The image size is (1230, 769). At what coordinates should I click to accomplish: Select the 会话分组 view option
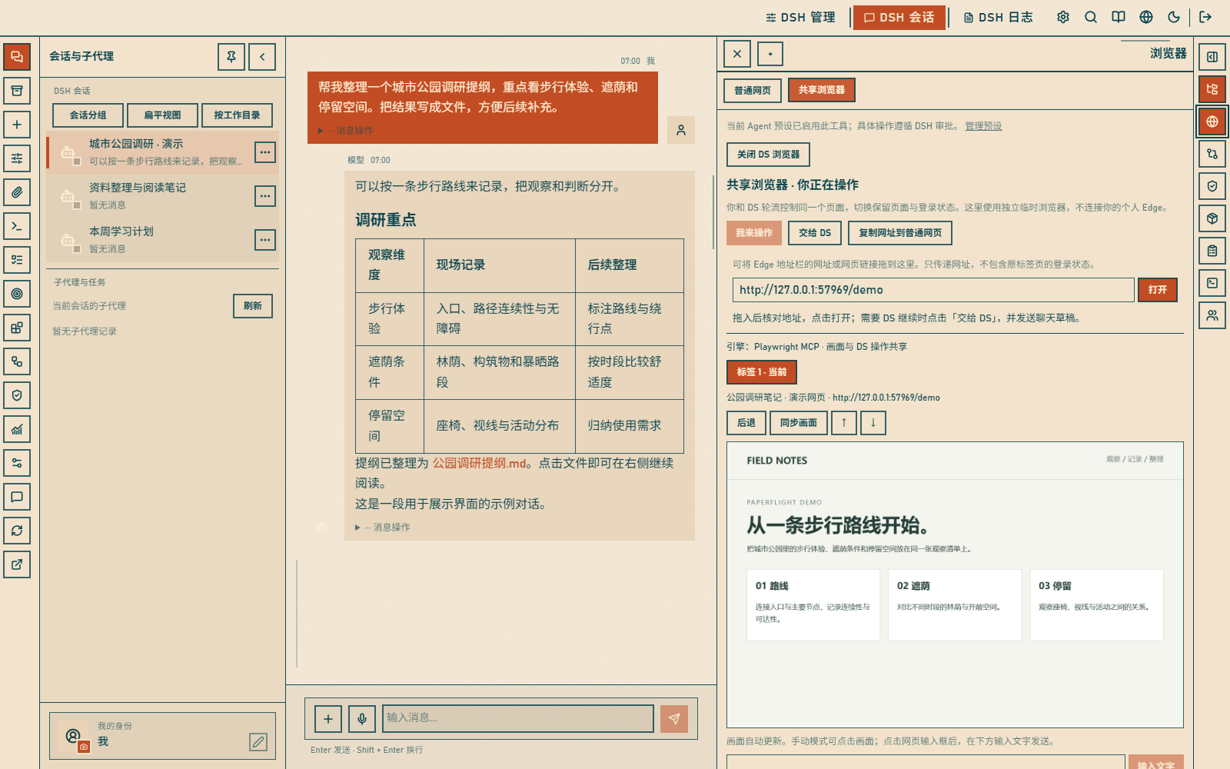pyautogui.click(x=88, y=115)
